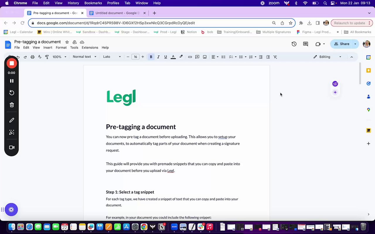375x234 pixels.
Task: Toggle the recorder camera icon
Action: click(12, 147)
